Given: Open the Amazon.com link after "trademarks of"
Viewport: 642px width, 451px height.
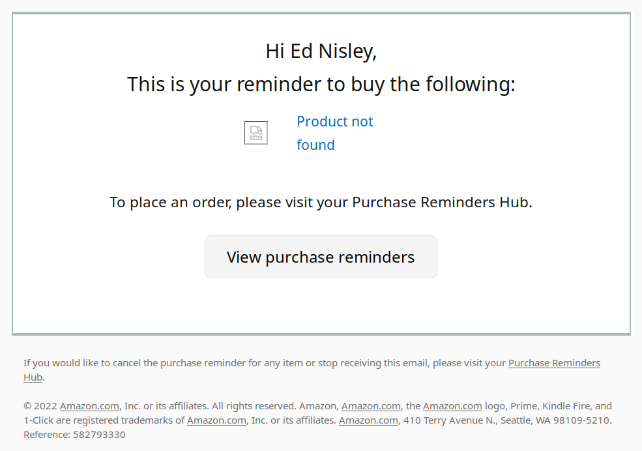Looking at the screenshot, I should pos(216,420).
